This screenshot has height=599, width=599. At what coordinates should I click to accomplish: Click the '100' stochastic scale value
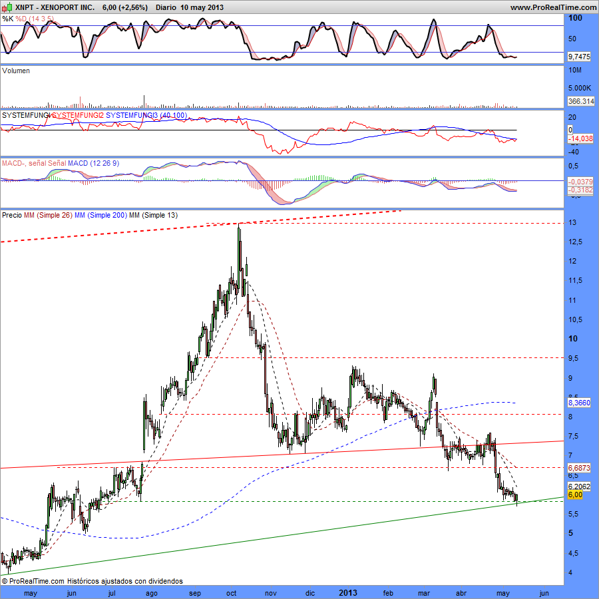coord(575,18)
